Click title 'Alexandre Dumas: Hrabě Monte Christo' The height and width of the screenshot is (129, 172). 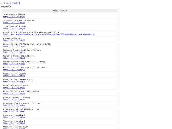click(22, 50)
